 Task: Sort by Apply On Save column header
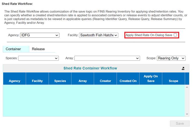[151, 79]
